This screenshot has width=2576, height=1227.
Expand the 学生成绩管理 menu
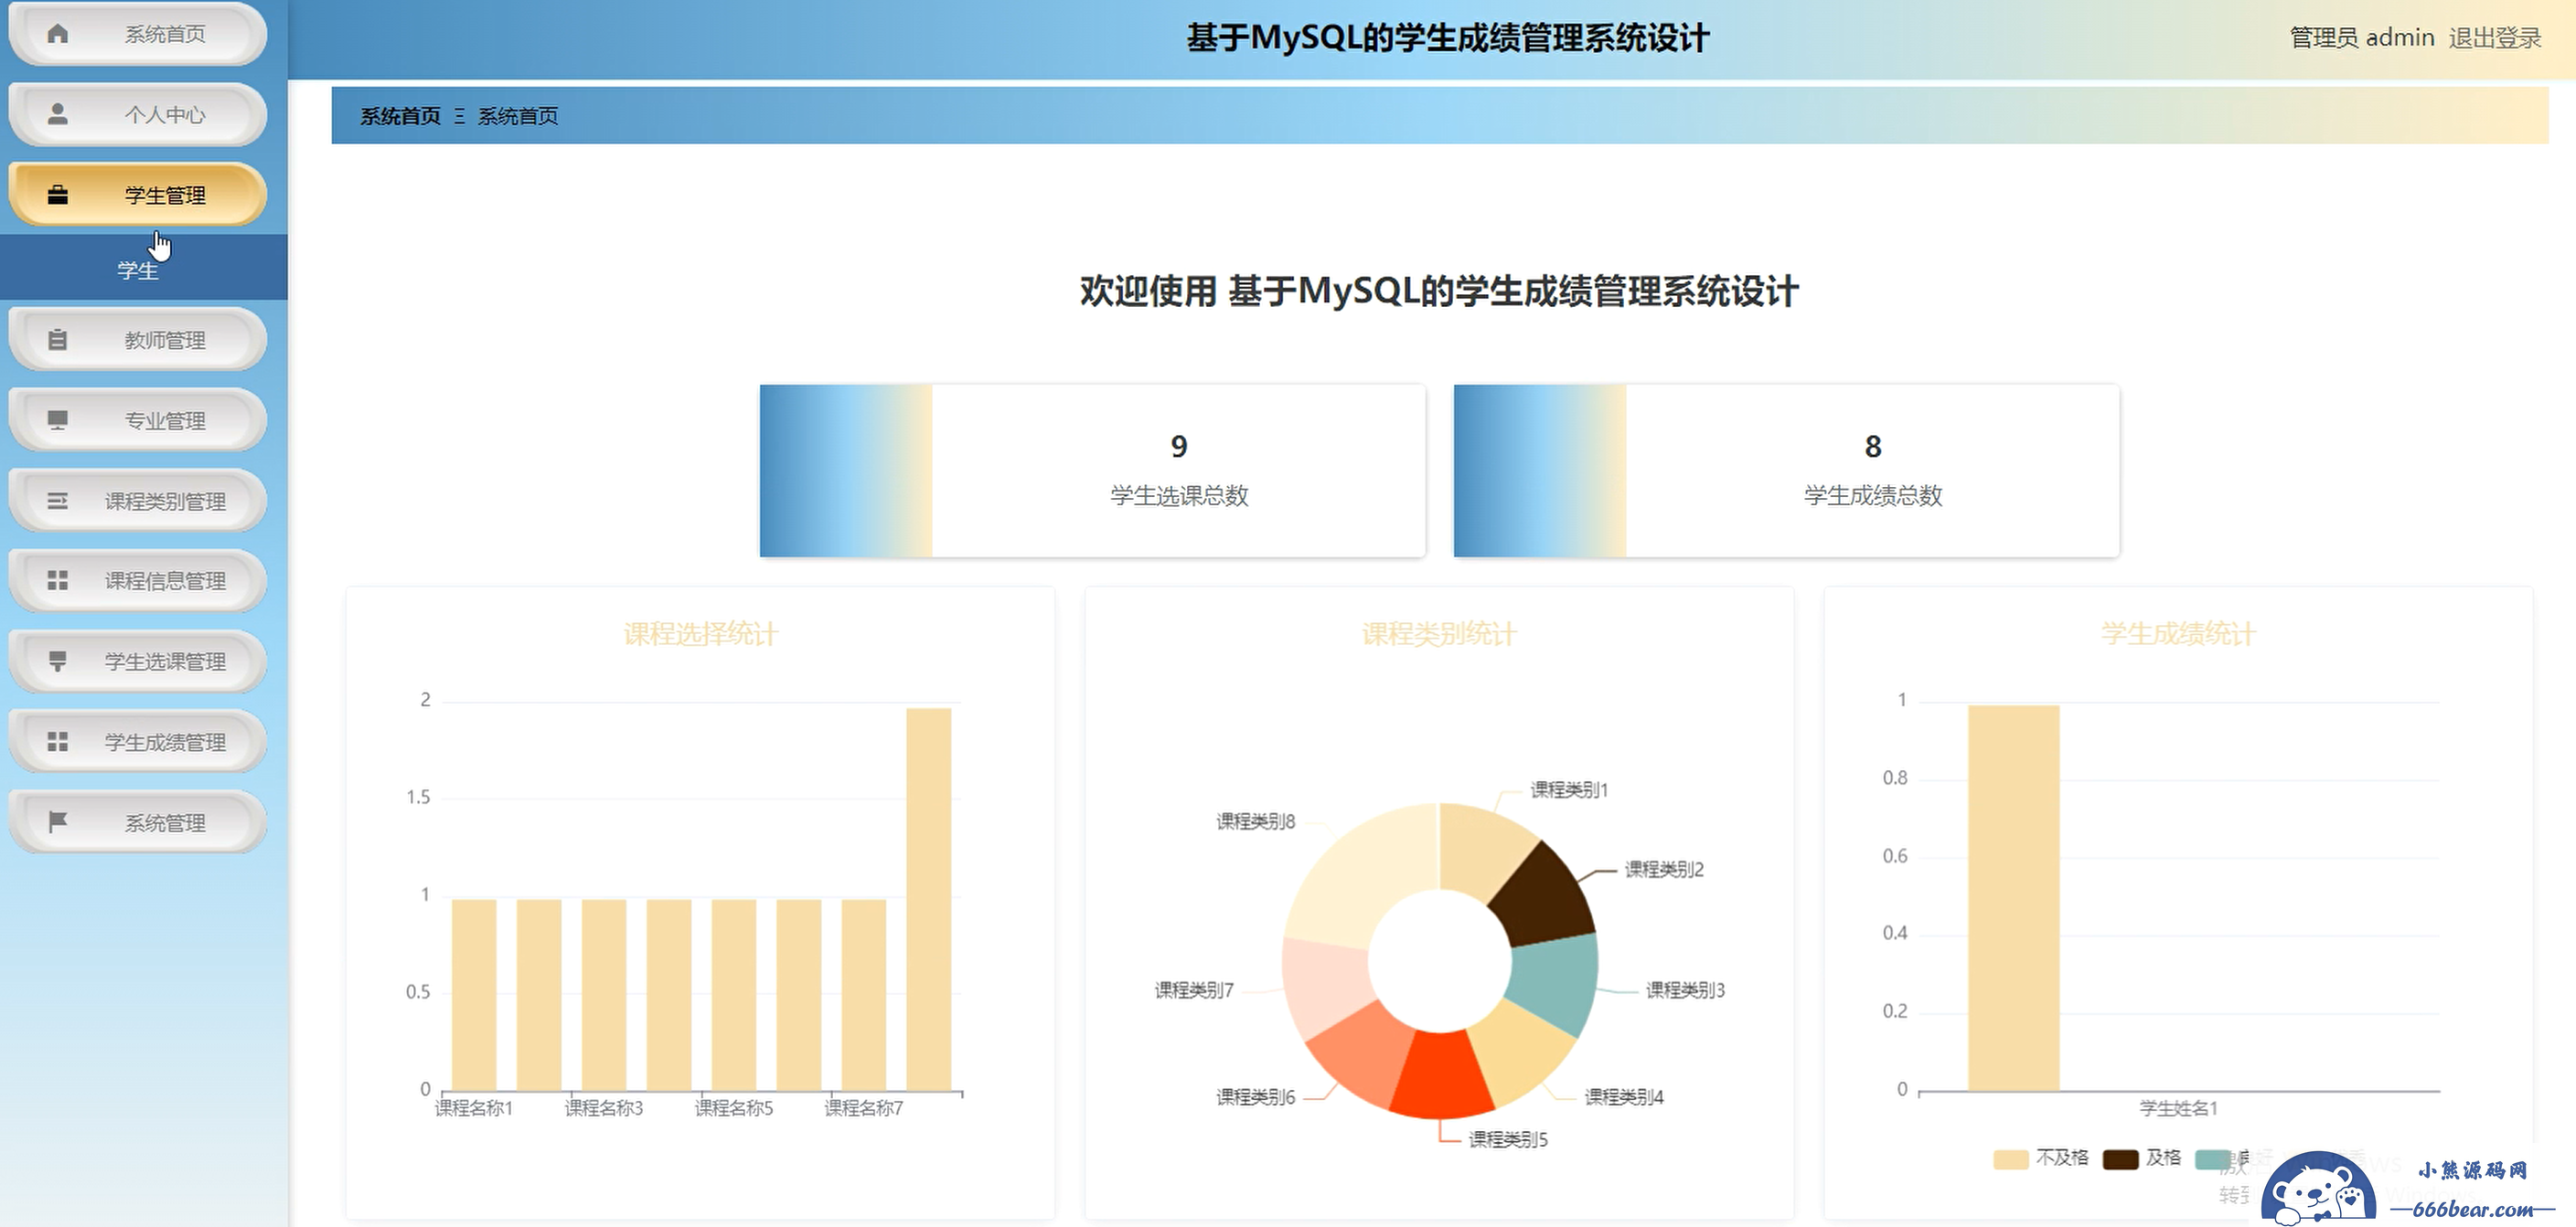pyautogui.click(x=165, y=741)
